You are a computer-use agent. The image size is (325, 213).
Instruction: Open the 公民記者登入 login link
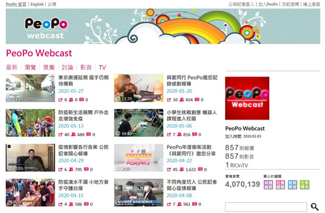tap(241, 4)
